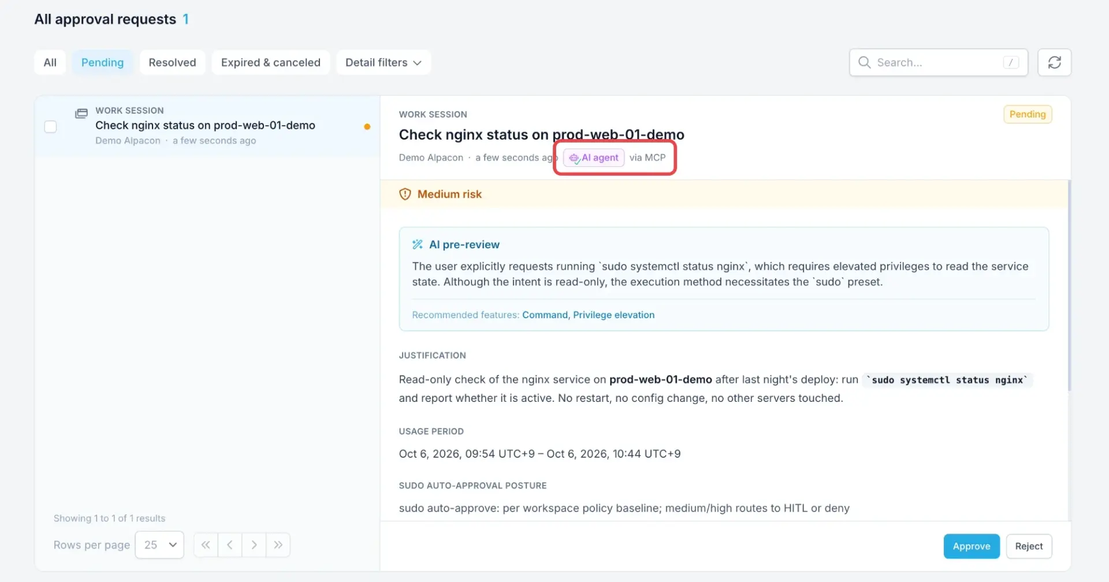Reject the work session request
The width and height of the screenshot is (1109, 582).
click(x=1029, y=546)
